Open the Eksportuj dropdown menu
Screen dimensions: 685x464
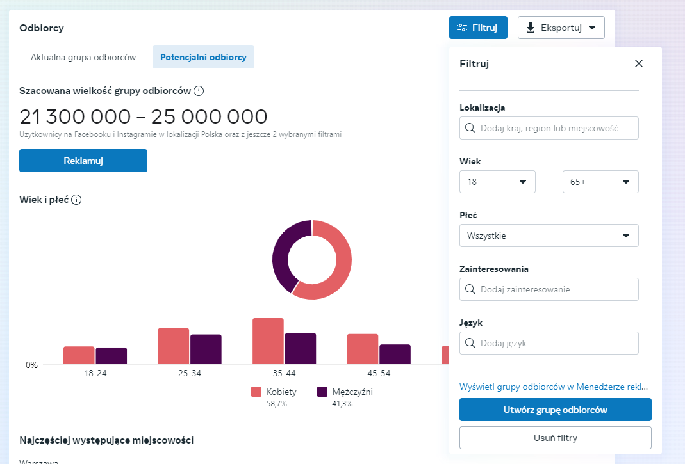click(x=561, y=28)
